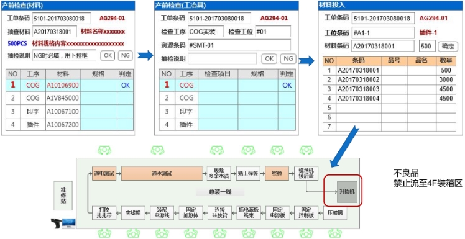This screenshot has height=239, width=465.
Task: Select row with barcode A20170318003
Action: pos(389,89)
